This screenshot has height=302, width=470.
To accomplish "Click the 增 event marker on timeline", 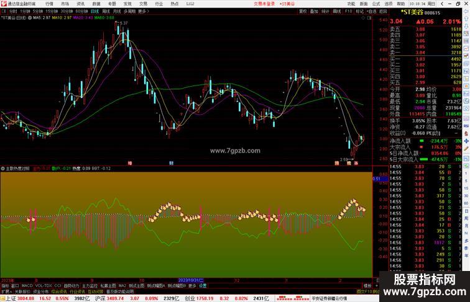I will point(130,163).
